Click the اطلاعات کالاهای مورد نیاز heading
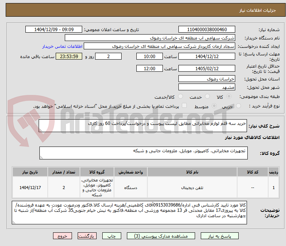Image resolution: width=286 pixels, height=246 pixels. point(252,137)
